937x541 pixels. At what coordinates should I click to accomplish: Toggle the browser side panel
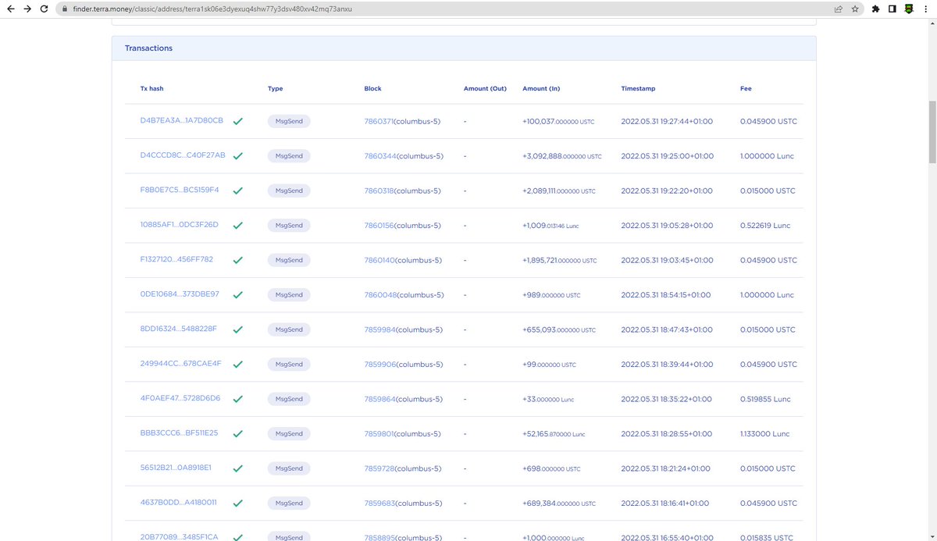point(892,9)
